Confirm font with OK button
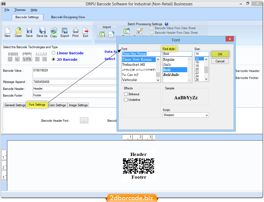Viewport: 264px width, 202px height. click(220, 54)
